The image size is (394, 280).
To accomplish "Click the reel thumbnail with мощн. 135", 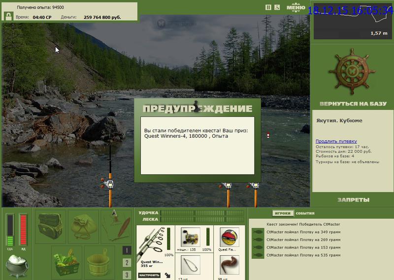I will tap(191, 237).
